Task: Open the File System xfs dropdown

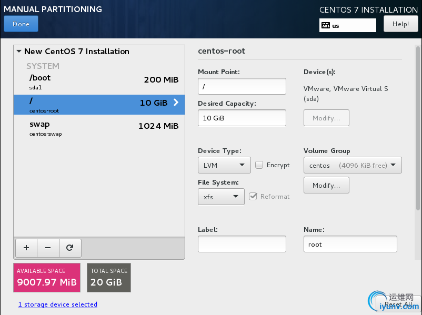Action: point(221,197)
